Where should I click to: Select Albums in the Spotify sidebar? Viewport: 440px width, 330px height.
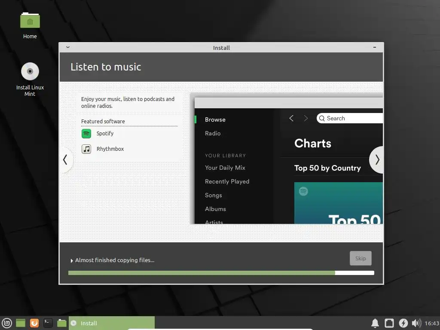pos(215,209)
